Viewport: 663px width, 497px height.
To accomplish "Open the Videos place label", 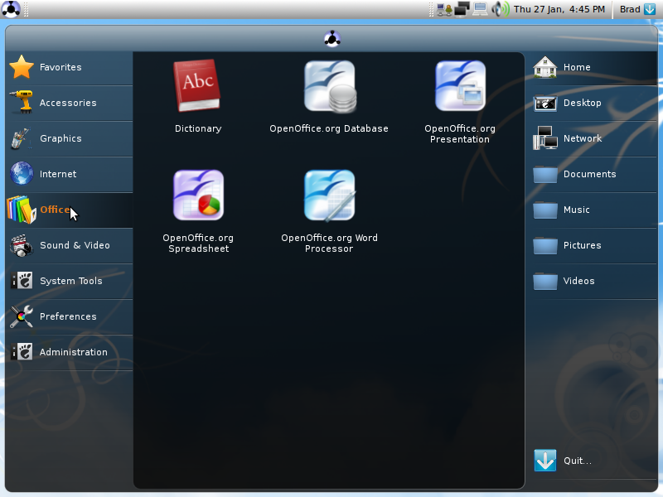I will pyautogui.click(x=578, y=281).
